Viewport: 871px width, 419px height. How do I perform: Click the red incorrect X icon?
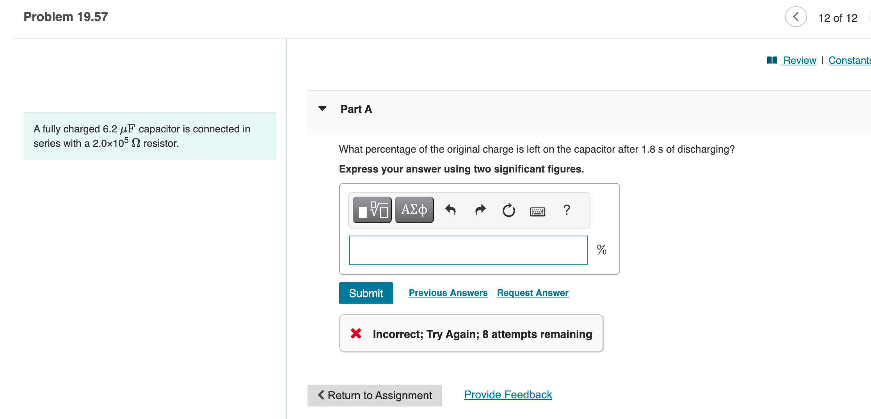click(x=356, y=333)
